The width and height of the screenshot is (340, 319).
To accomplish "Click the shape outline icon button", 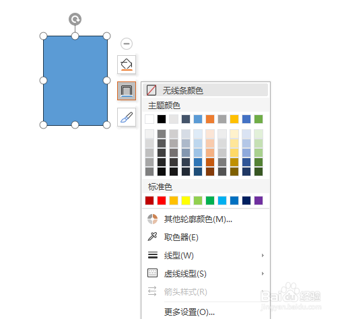I will 127,91.
